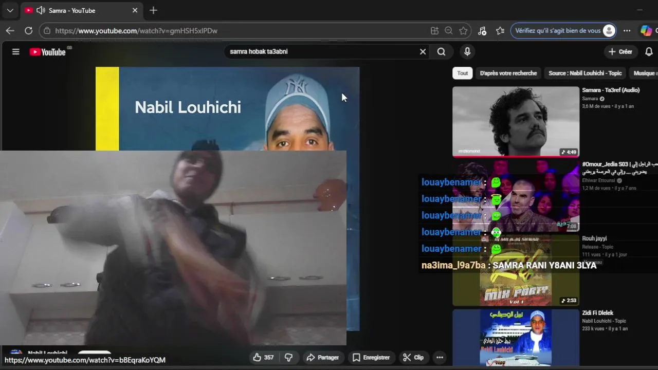Click the 3,6 M de vues text
The width and height of the screenshot is (658, 370).
(x=596, y=106)
